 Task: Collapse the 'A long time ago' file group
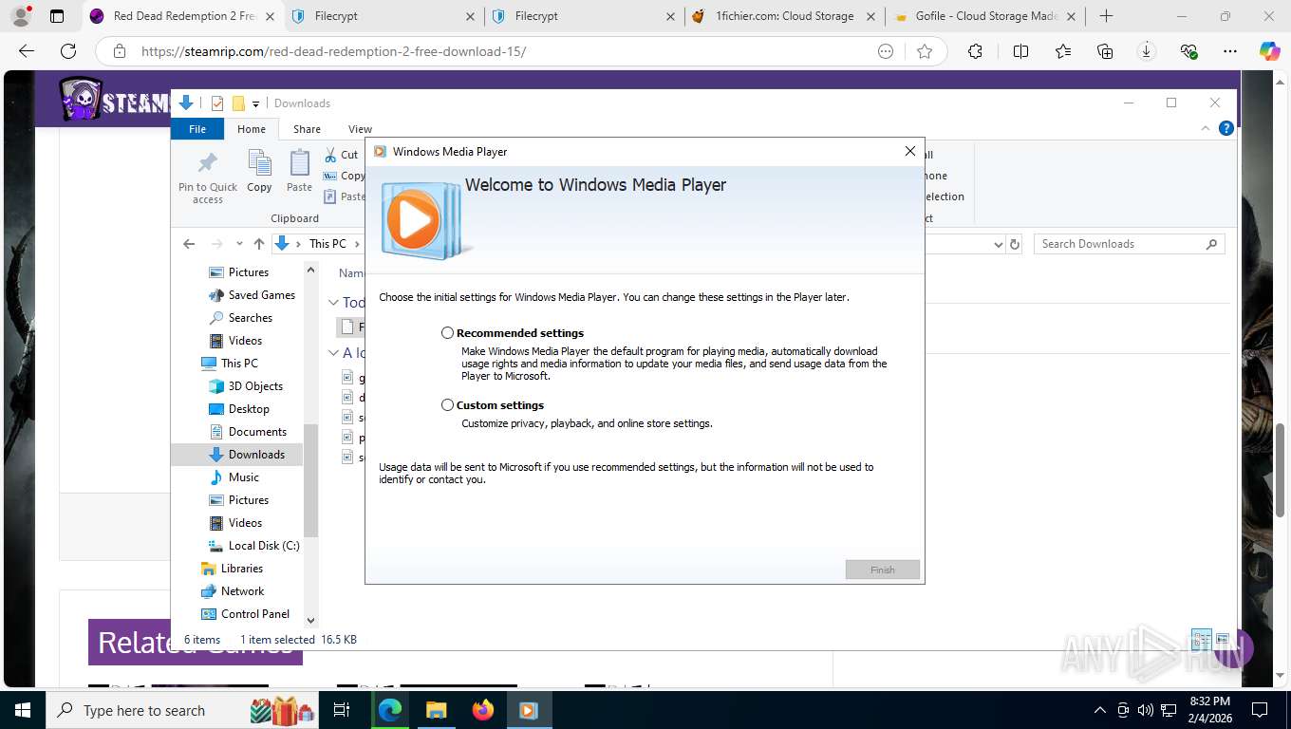click(333, 353)
